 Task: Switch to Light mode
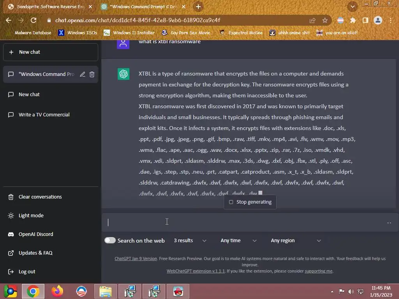[x=51, y=216]
